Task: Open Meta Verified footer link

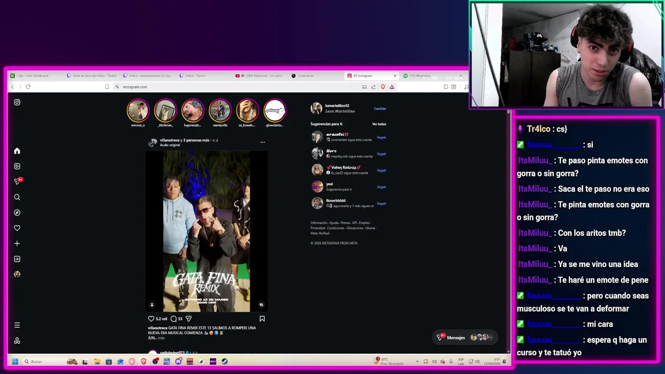Action: (320, 233)
